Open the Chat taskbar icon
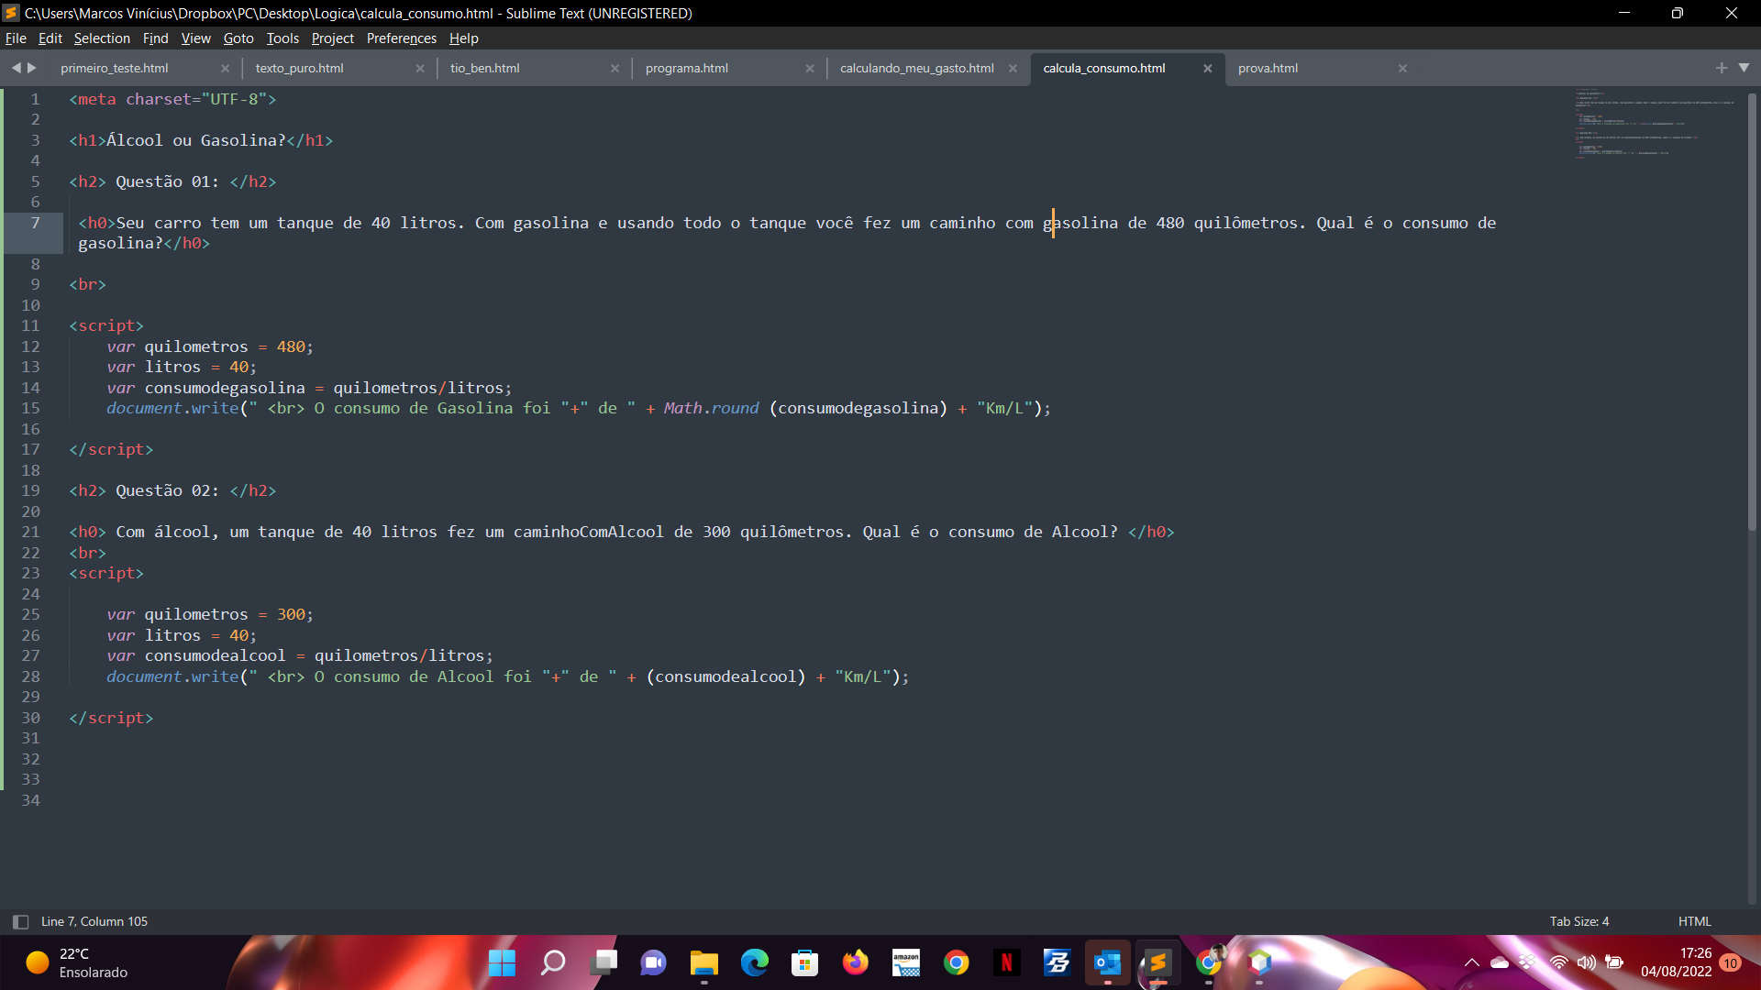Screen dimensions: 1761x990 point(653,962)
